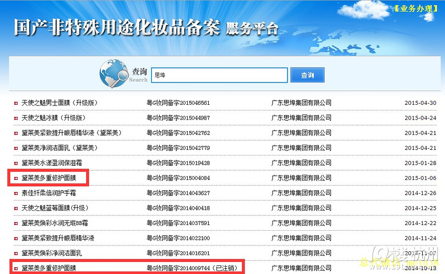Viewport: 445px width, 274px height.
Task: Select record number 粤G妆网备字2015004084
Action: pos(178,178)
